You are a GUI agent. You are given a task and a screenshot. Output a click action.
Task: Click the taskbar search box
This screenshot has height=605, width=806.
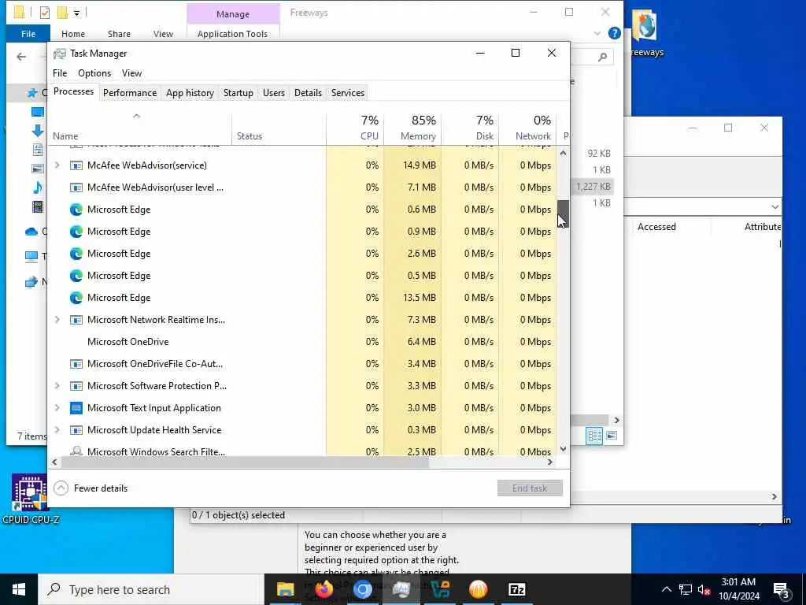[151, 589]
